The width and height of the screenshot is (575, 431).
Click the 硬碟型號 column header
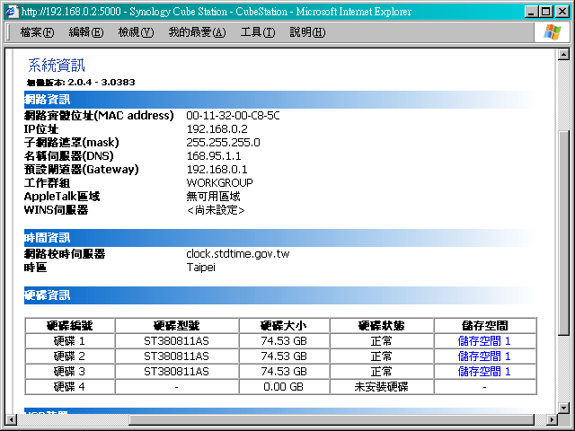(176, 325)
